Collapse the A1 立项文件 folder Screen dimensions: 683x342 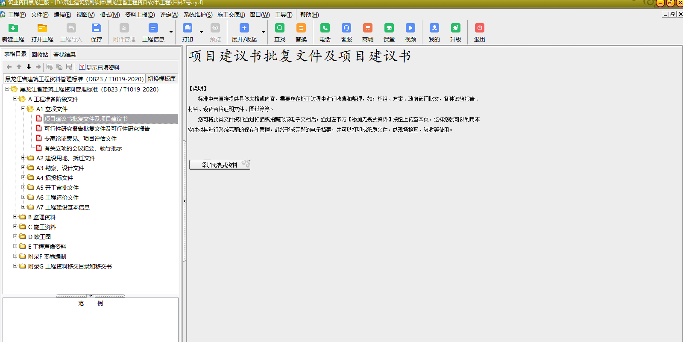pos(23,109)
